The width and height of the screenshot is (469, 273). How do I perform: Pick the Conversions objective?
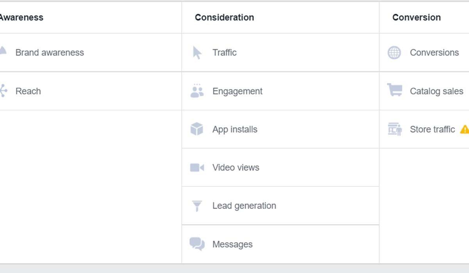pos(434,53)
